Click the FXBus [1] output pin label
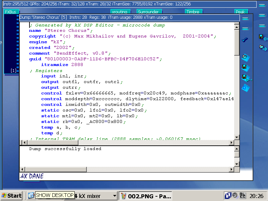The height and width of the screenshot is (201, 268). (13, 71)
